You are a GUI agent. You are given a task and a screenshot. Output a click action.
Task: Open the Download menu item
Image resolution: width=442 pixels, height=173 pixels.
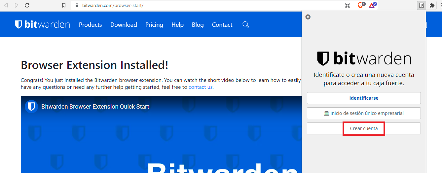tap(124, 25)
